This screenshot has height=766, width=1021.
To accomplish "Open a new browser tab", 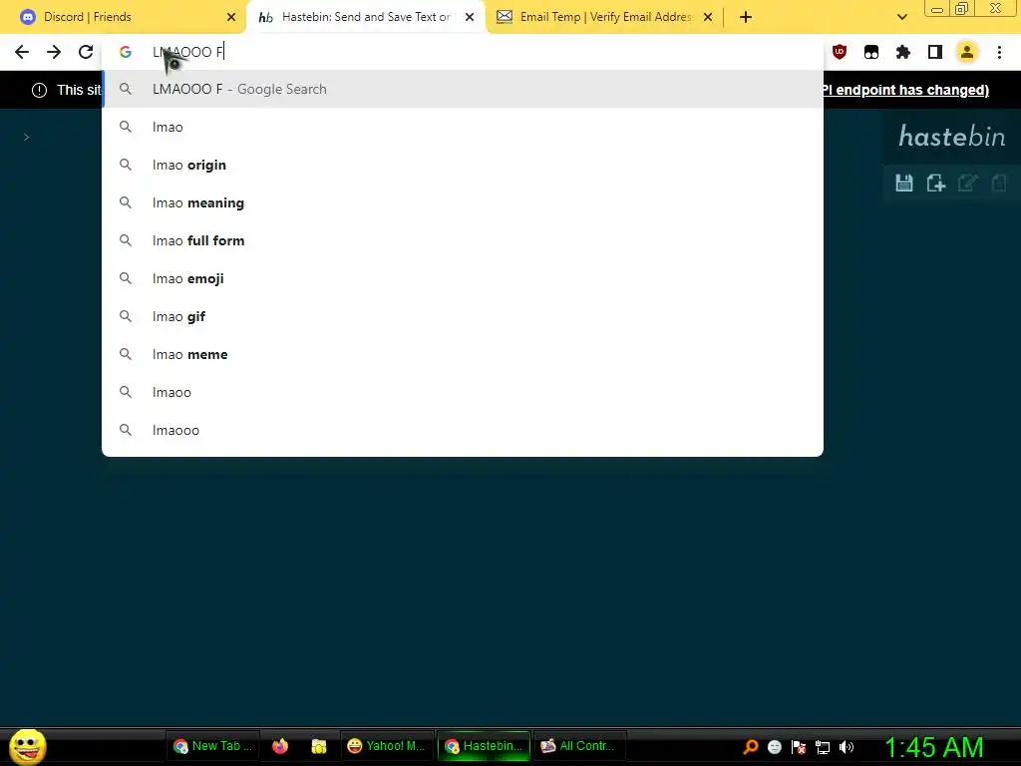I will click(x=746, y=17).
